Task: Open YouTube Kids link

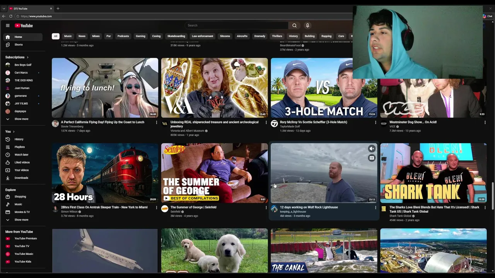Action: [23, 262]
